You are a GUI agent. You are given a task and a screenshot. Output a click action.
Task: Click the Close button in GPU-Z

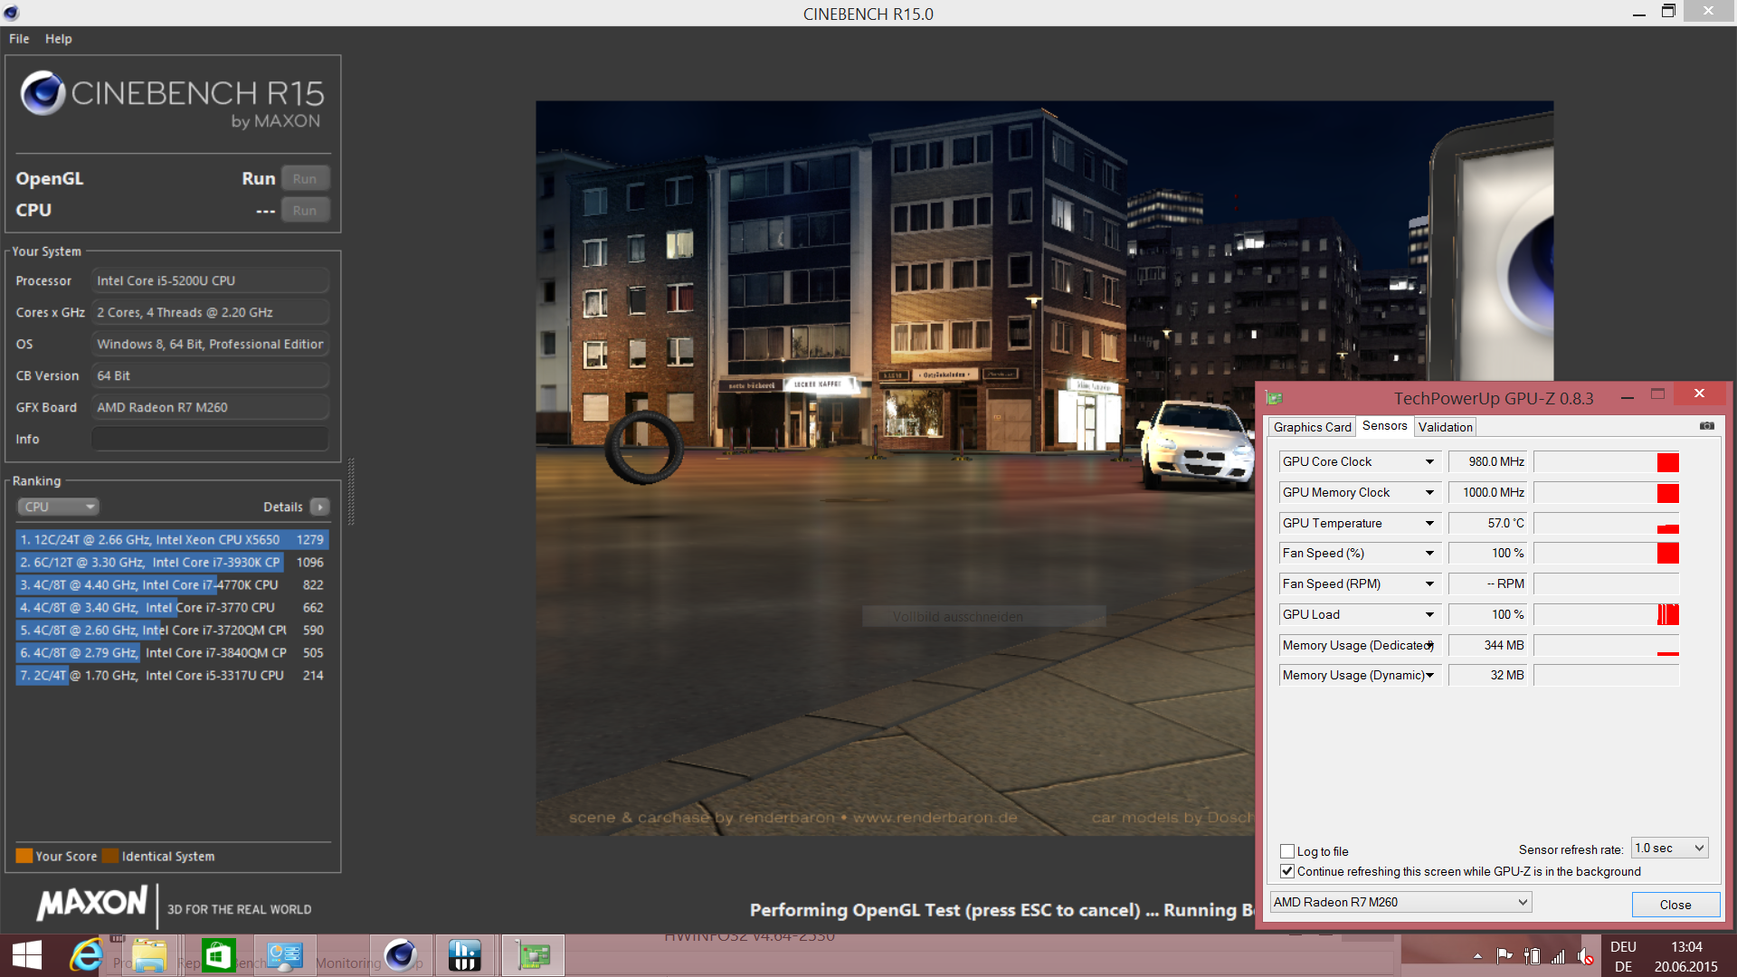[1675, 905]
